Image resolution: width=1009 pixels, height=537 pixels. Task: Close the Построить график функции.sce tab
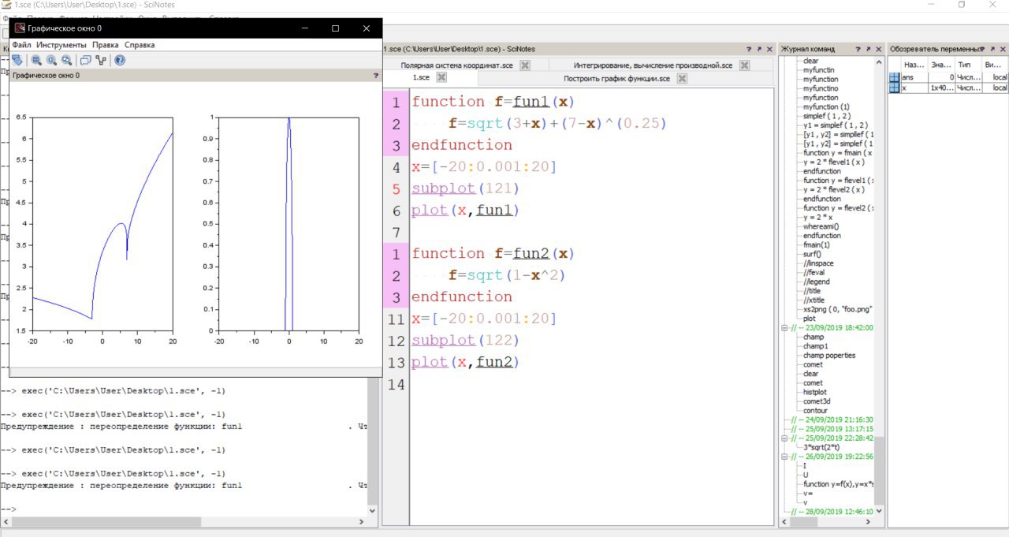682,78
